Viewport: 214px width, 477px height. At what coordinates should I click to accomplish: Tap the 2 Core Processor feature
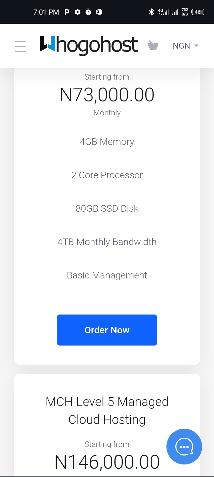pos(107,175)
